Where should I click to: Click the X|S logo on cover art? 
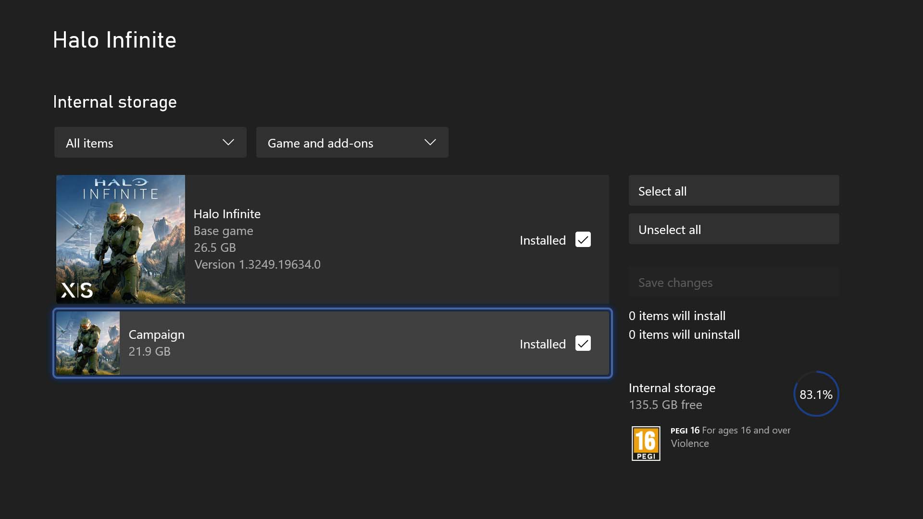[x=77, y=290]
